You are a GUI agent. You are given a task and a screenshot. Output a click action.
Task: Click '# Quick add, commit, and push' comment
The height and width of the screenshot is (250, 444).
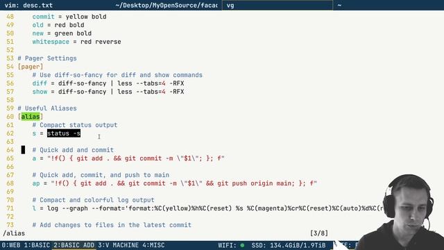pyautogui.click(x=101, y=175)
